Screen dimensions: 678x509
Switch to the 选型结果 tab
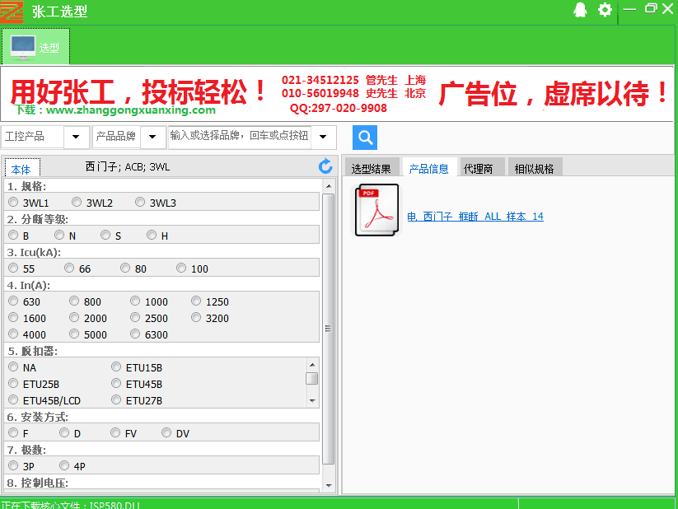371,168
